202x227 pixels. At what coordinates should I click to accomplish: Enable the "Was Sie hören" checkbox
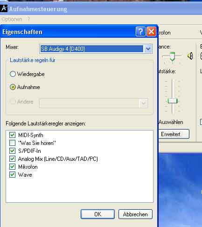click(12, 143)
